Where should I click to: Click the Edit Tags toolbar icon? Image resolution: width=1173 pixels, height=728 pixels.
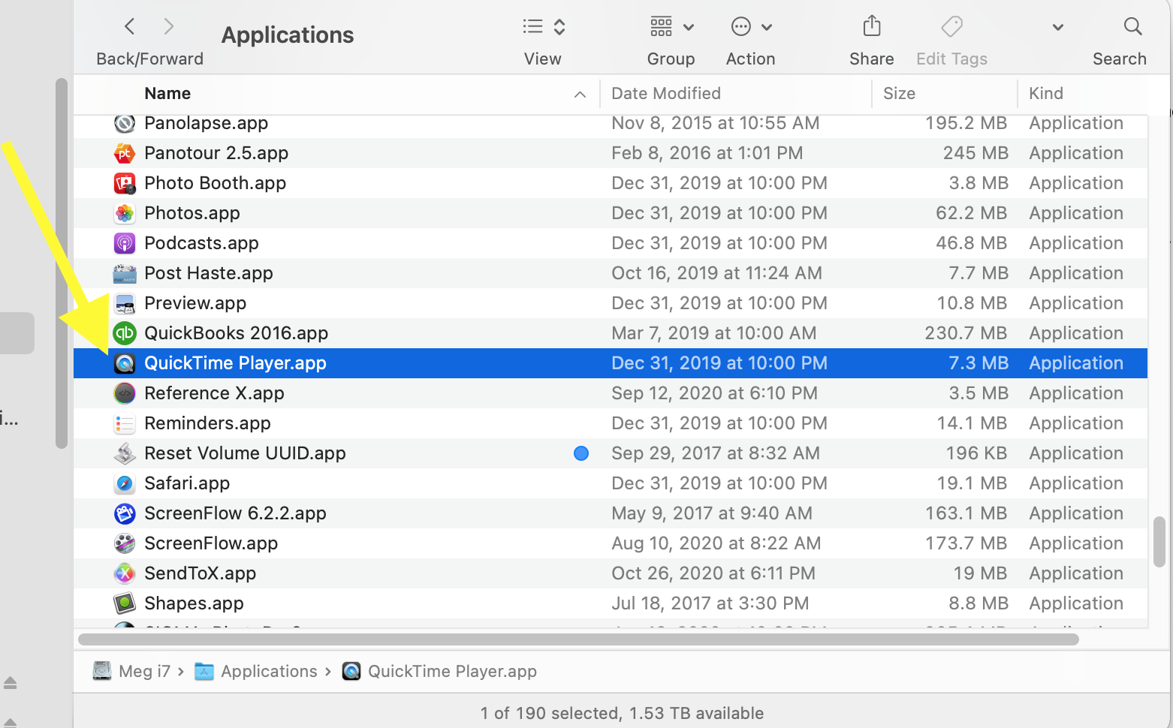click(951, 27)
